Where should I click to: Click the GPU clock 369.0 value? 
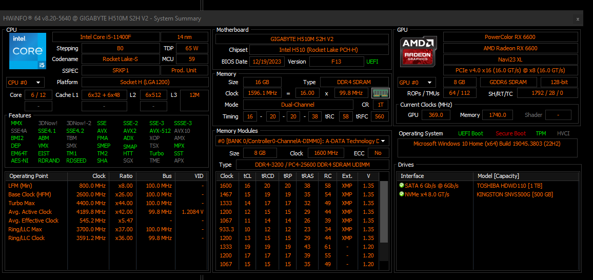pos(436,115)
